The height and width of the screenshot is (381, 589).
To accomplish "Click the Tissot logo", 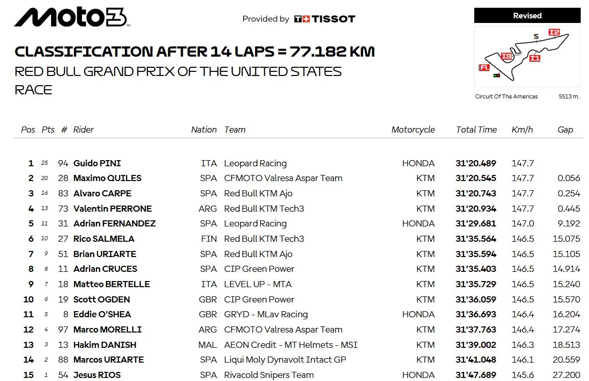I will point(324,19).
